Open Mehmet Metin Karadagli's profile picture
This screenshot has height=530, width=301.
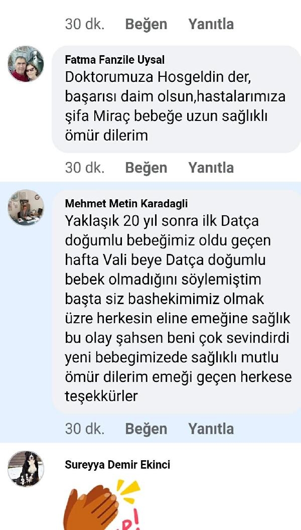[x=26, y=208]
